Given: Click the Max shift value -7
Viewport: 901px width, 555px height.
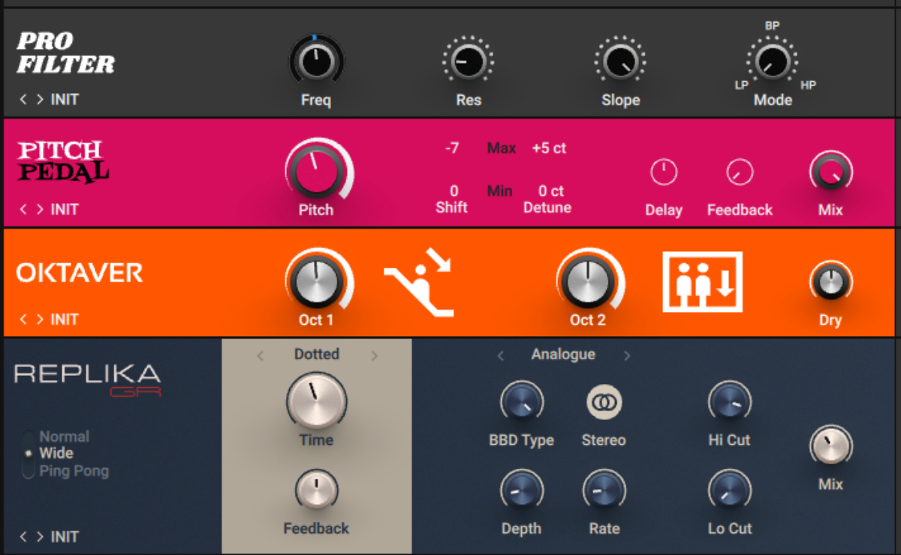Looking at the screenshot, I should click(451, 148).
